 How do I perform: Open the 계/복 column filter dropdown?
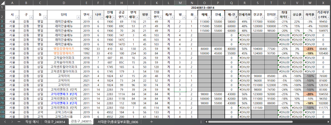(x=172, y=17)
